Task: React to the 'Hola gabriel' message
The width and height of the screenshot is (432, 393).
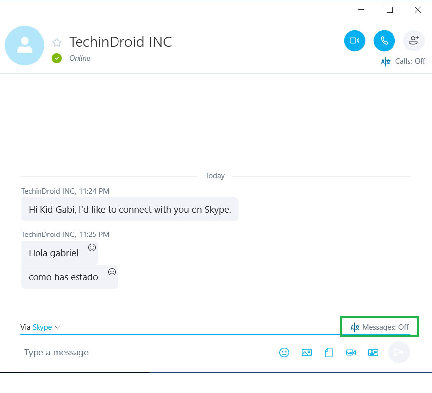Action: pyautogui.click(x=92, y=247)
